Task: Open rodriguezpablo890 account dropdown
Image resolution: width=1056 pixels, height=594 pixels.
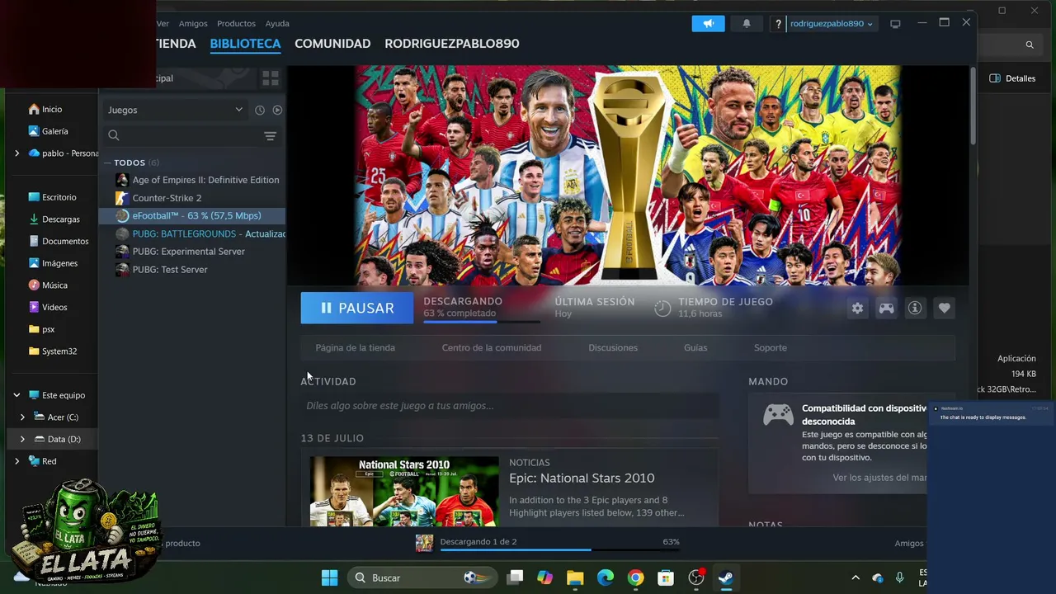Action: 832,24
